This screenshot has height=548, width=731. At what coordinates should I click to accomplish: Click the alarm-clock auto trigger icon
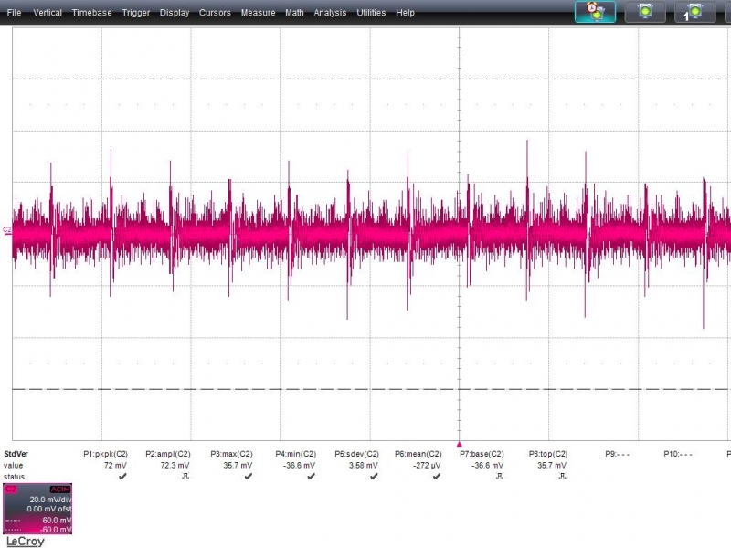[595, 12]
